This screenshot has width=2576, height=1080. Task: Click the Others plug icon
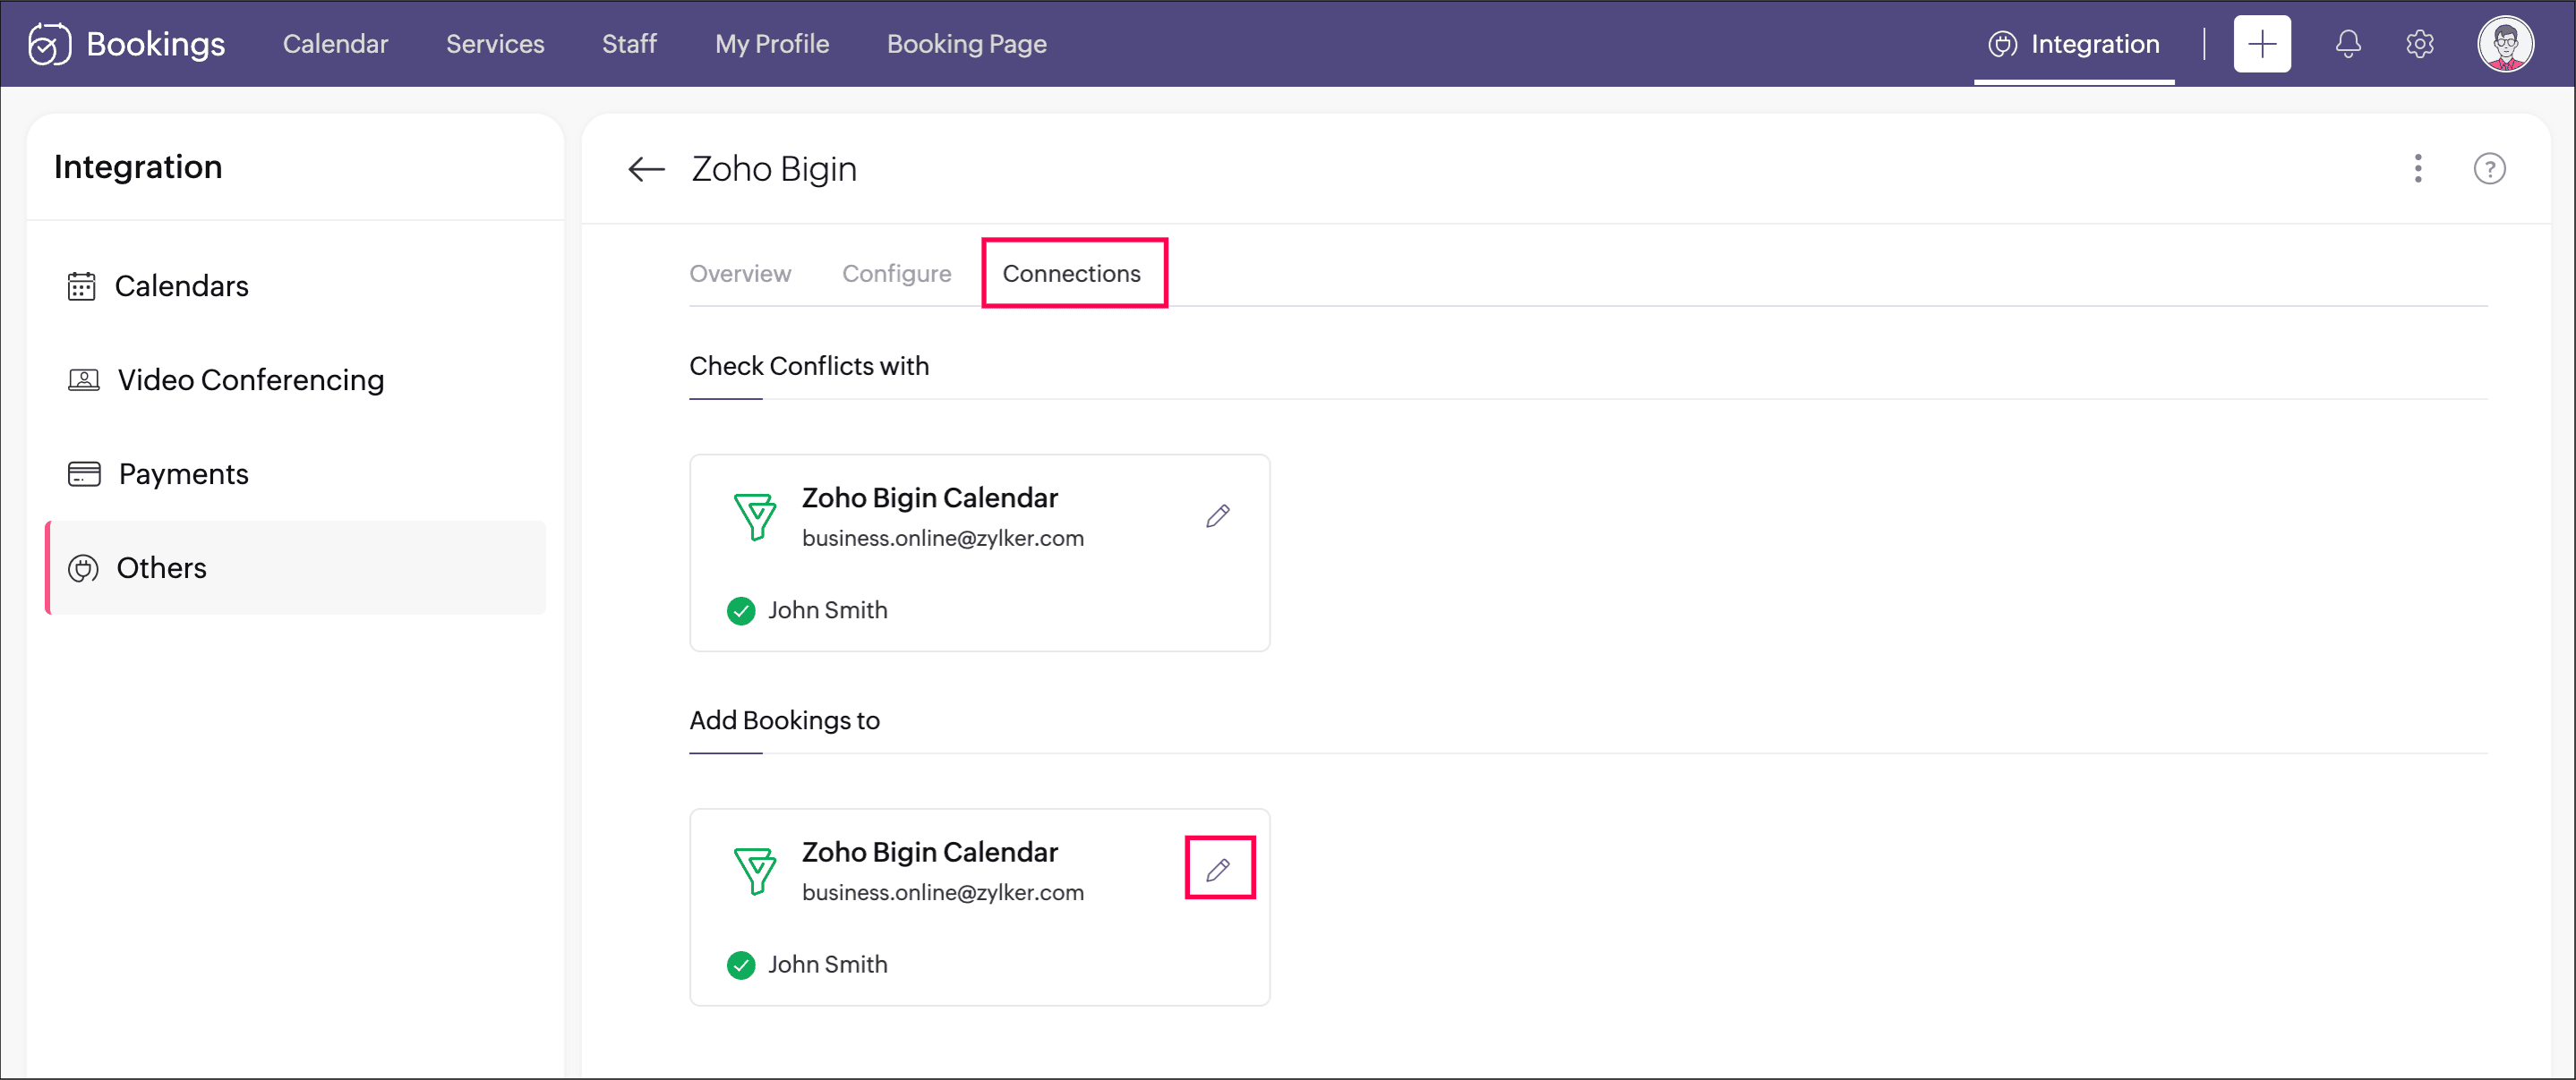[83, 568]
